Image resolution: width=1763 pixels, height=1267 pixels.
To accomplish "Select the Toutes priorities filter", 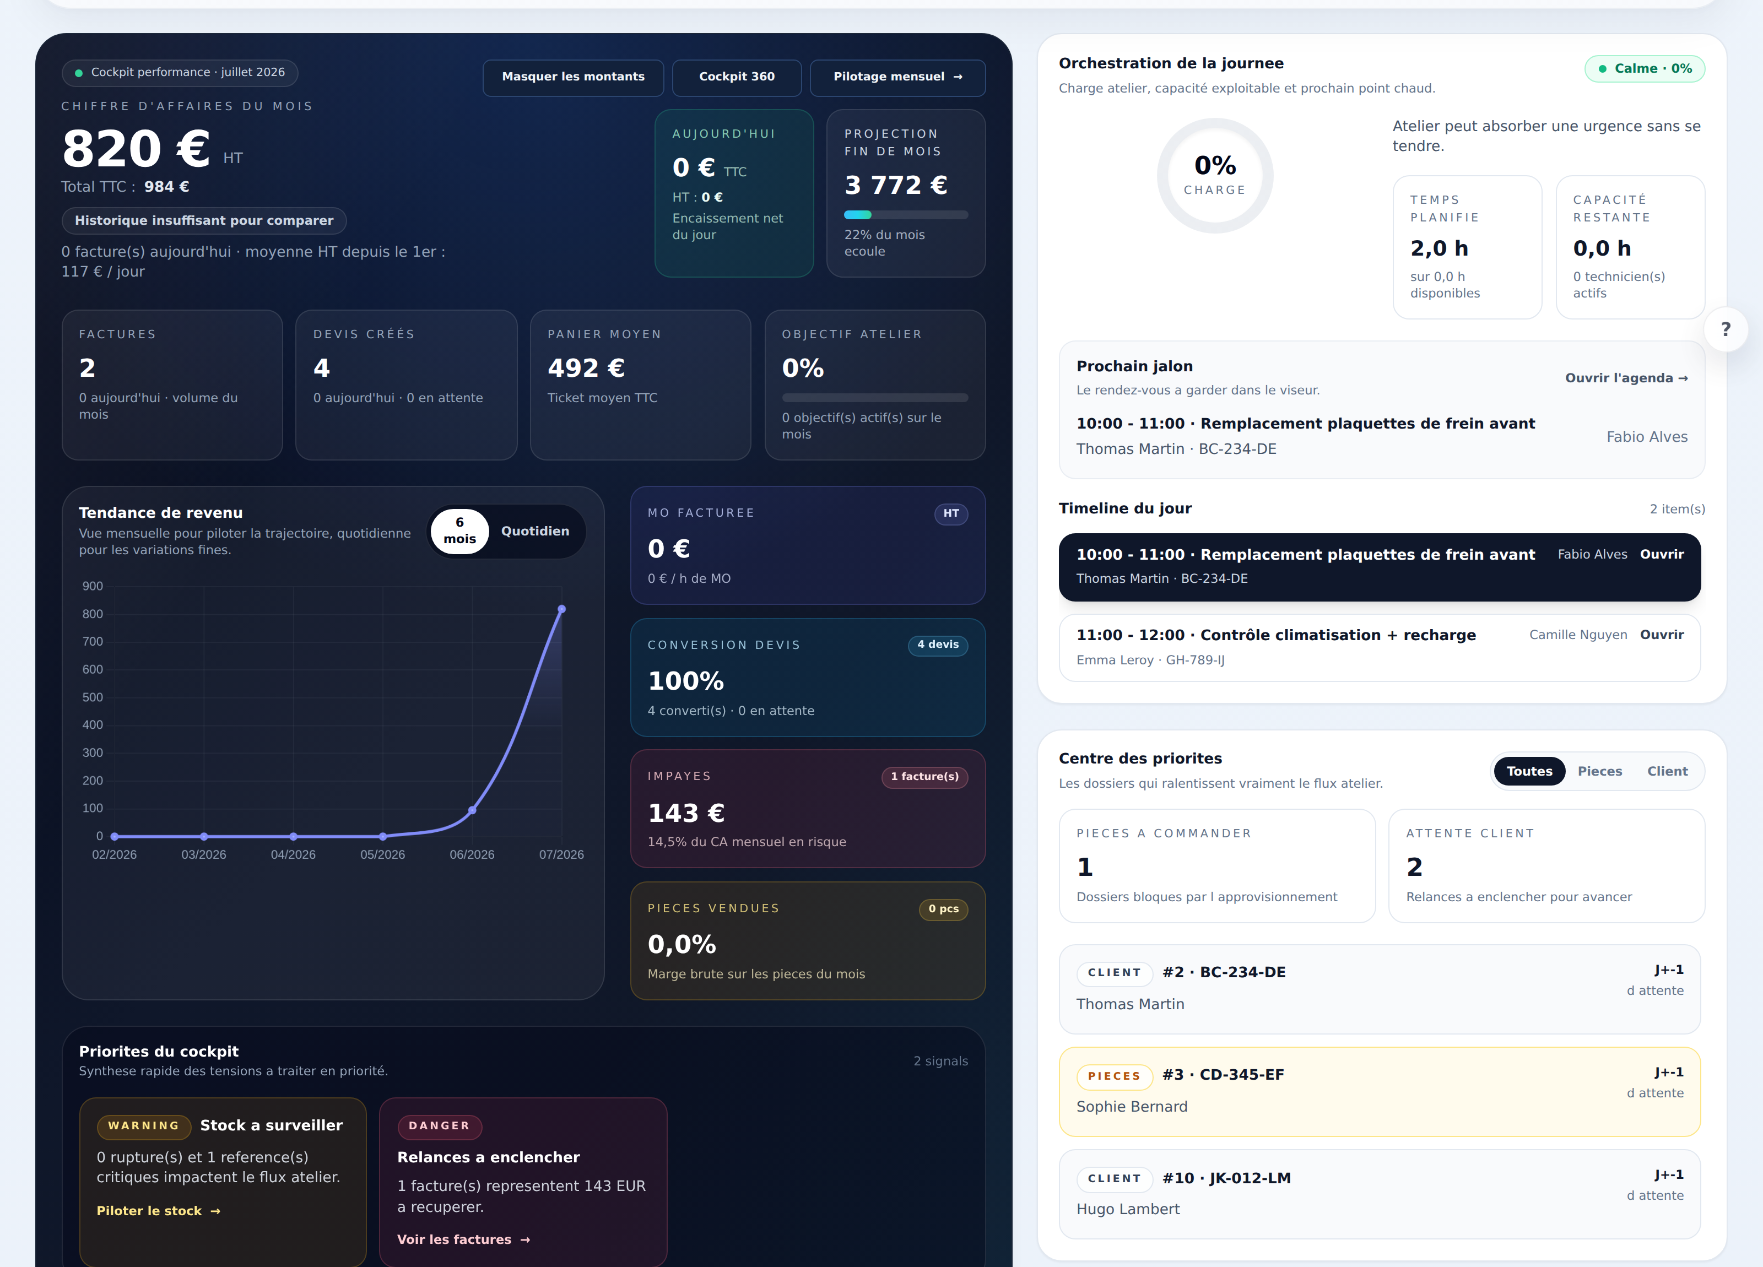I will [1529, 771].
